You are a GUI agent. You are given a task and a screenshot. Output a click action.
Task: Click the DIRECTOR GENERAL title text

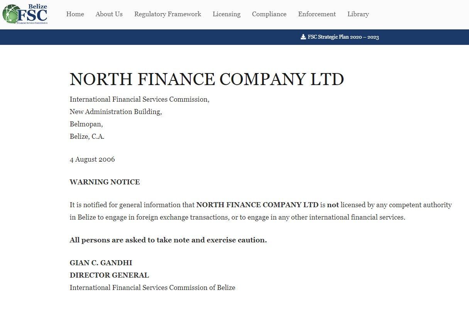pyautogui.click(x=109, y=275)
